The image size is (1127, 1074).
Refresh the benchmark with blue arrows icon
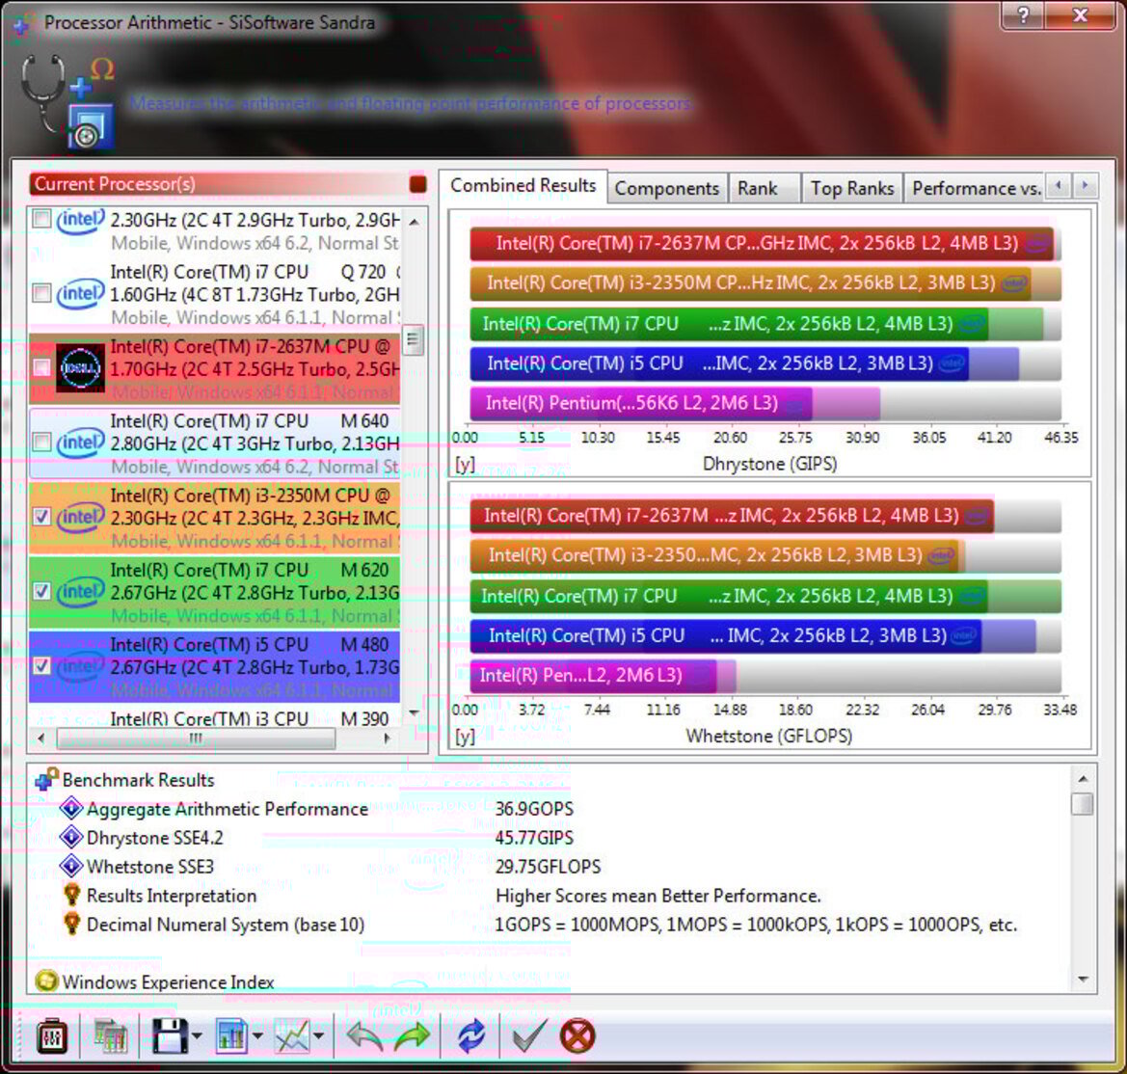pyautogui.click(x=470, y=1035)
